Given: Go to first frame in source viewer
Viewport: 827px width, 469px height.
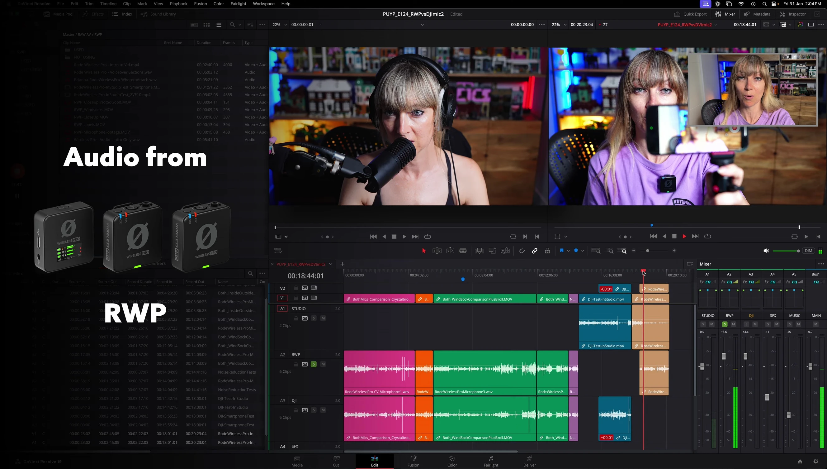Looking at the screenshot, I should coord(373,237).
